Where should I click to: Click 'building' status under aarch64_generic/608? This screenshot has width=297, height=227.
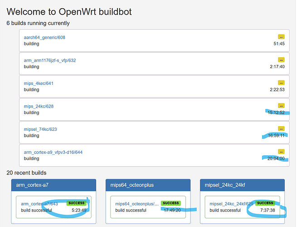(x=31, y=44)
